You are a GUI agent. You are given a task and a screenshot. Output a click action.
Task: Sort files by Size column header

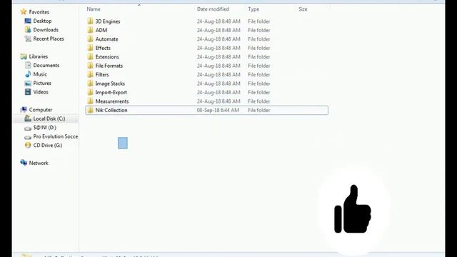point(303,9)
